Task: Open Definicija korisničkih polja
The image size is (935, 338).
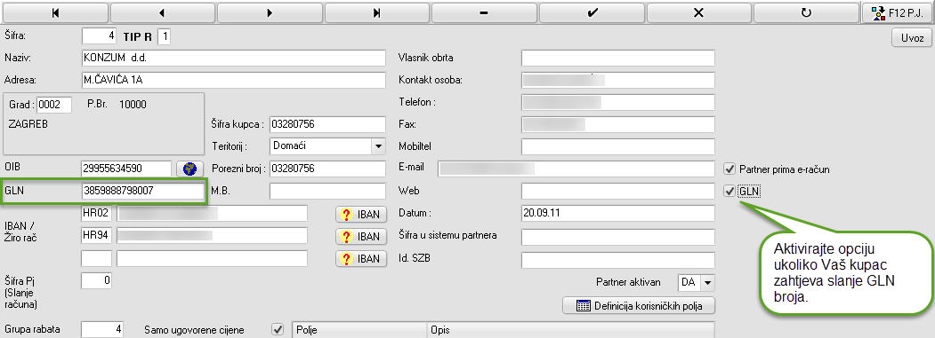Action: click(639, 306)
